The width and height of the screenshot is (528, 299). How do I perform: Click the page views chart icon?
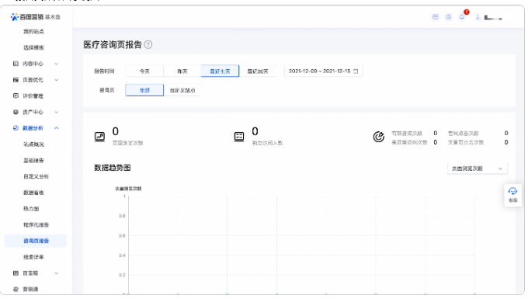tap(99, 137)
